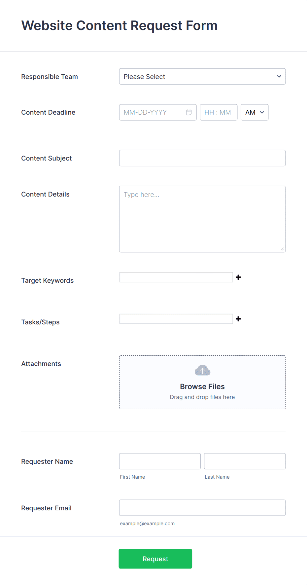Click the Browse Files upload area
This screenshot has width=307, height=585.
202,386
